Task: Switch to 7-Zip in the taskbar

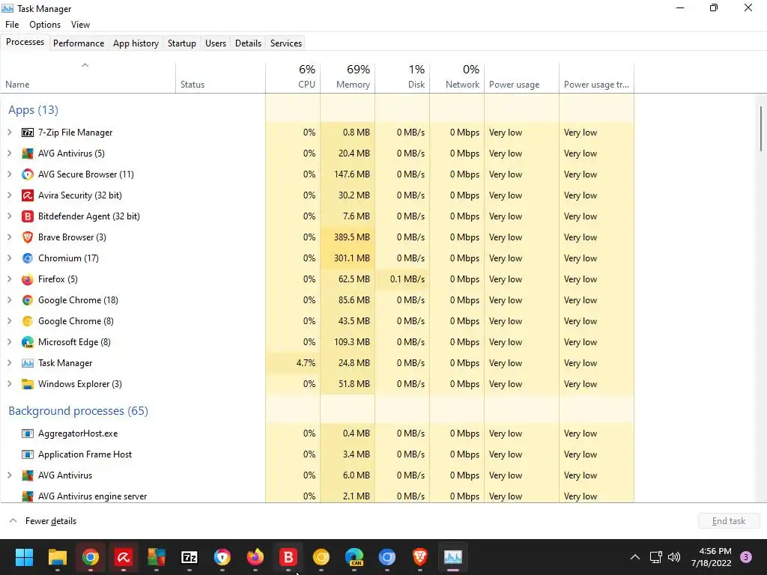Action: click(190, 557)
